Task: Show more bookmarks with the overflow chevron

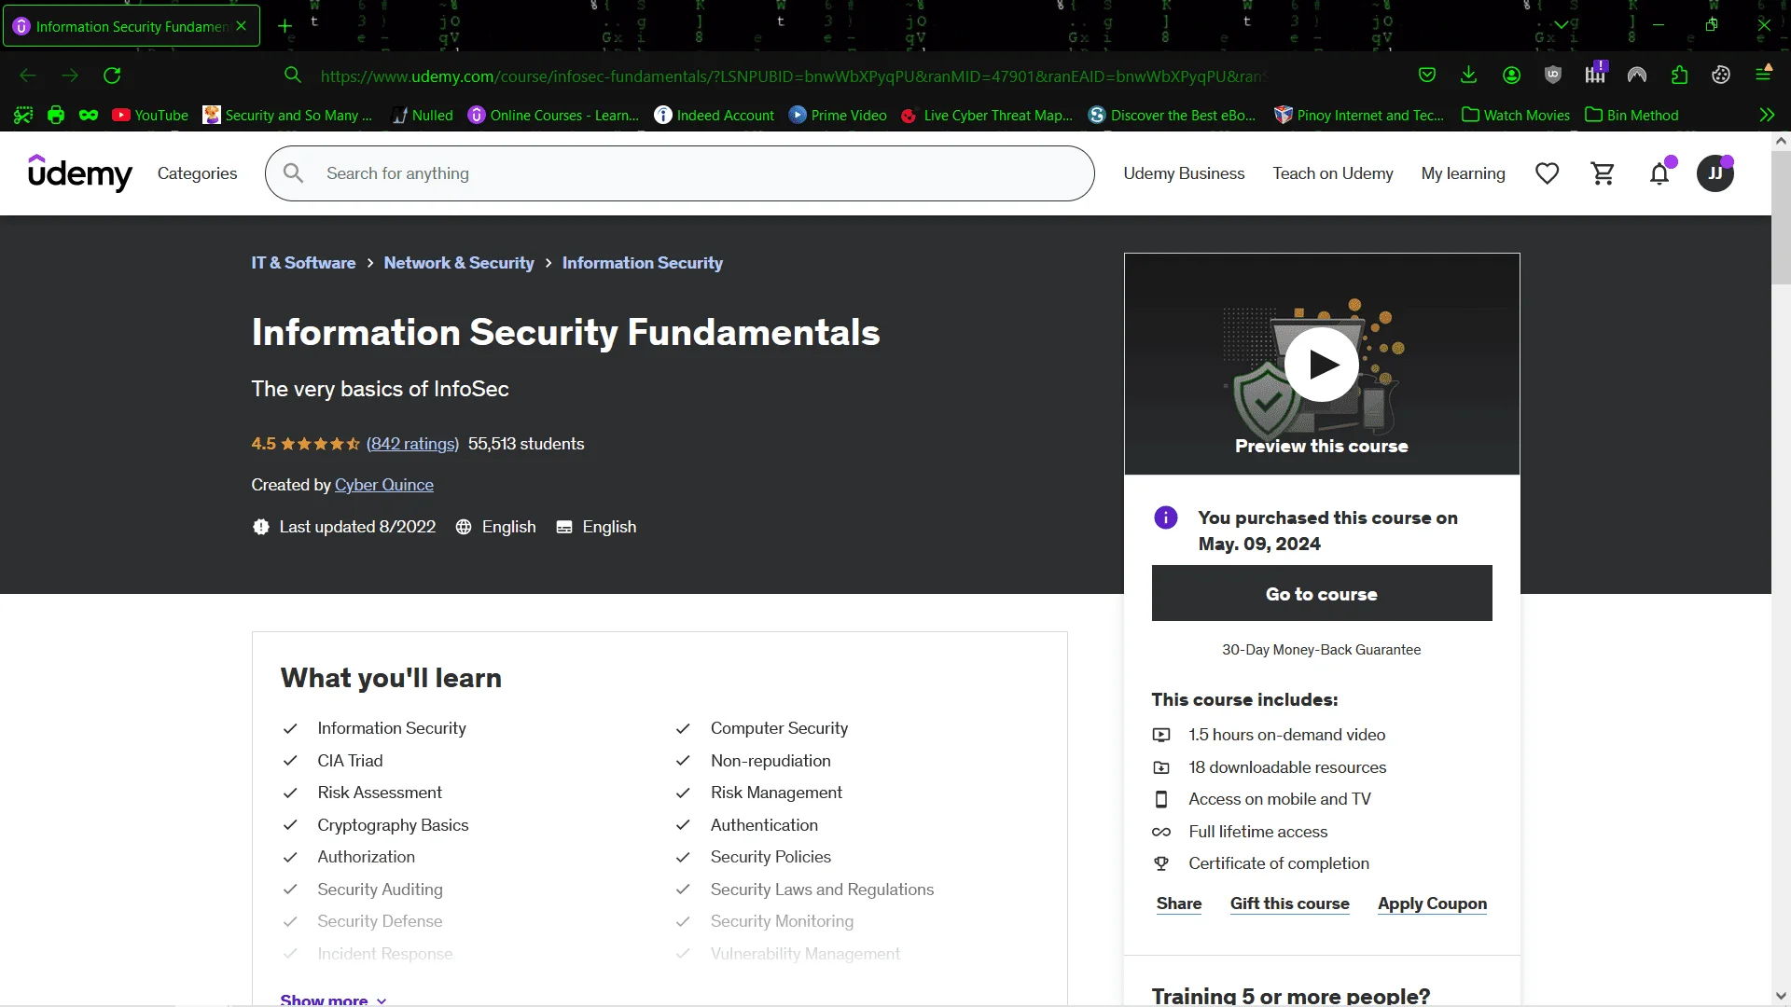Action: point(1766,115)
